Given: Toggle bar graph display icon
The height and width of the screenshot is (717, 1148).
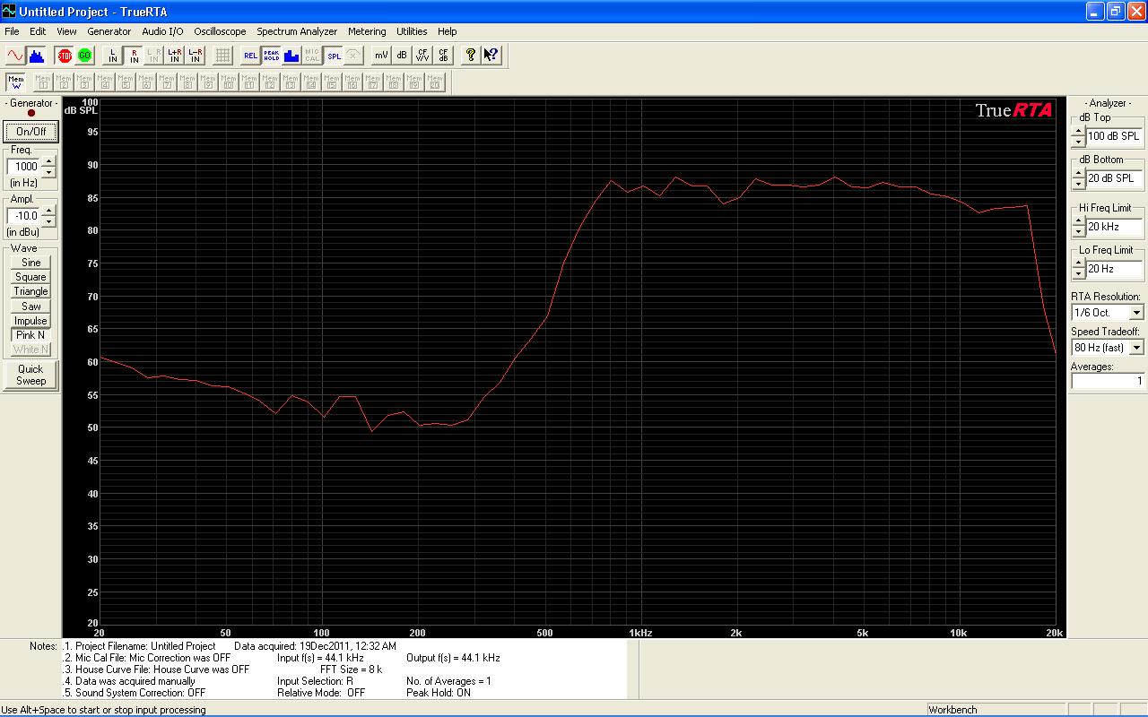Looking at the screenshot, I should (291, 56).
